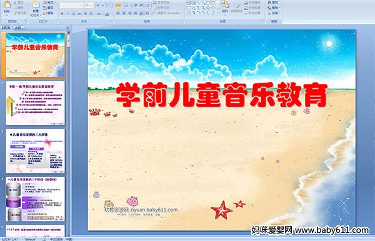Toggle Text Shadow formatting
Image resolution: width=375 pixels, height=241 pixels.
point(86,14)
